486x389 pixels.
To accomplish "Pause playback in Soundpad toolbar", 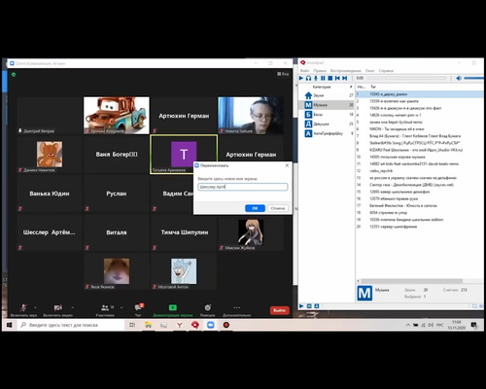I will 323,78.
